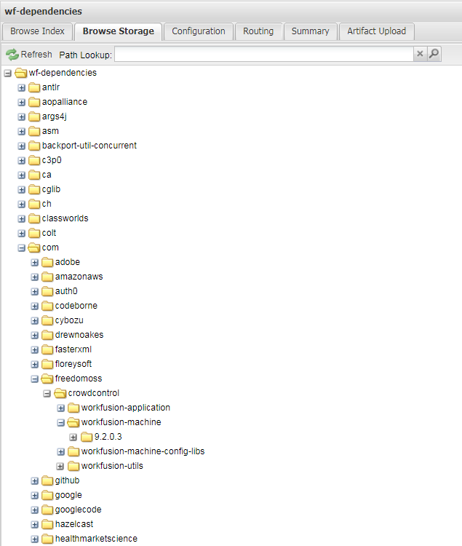Expand the colt folder node
This screenshot has height=546, width=462.
click(x=22, y=234)
